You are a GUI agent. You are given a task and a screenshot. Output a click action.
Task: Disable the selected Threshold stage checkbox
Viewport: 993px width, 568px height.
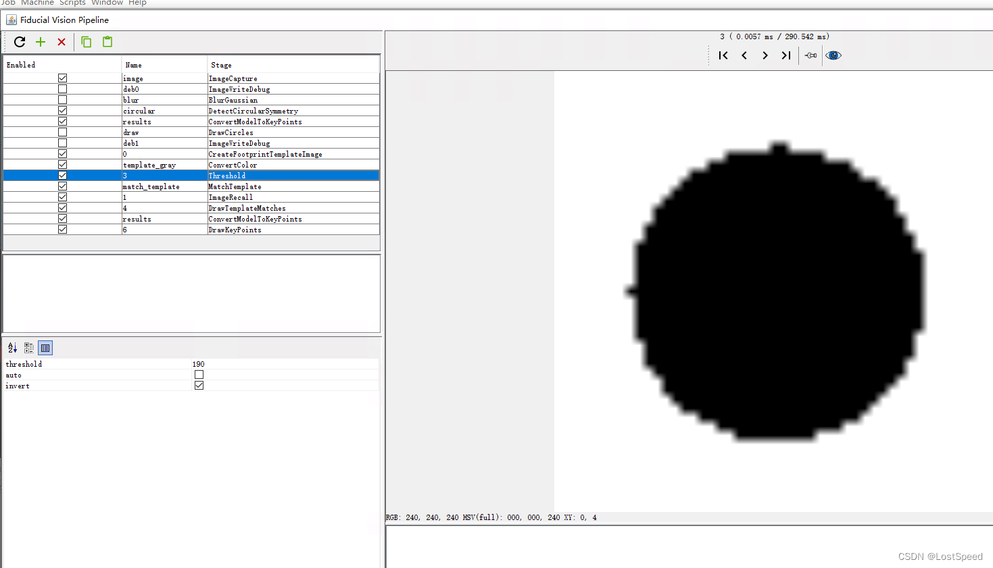pyautogui.click(x=62, y=176)
